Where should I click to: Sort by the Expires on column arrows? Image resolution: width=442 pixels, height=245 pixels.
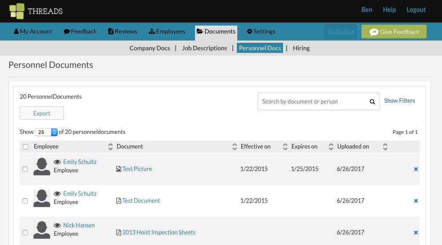pos(331,146)
